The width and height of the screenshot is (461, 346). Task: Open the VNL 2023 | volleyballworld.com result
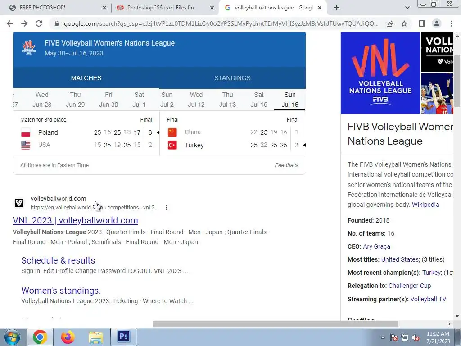point(75,220)
